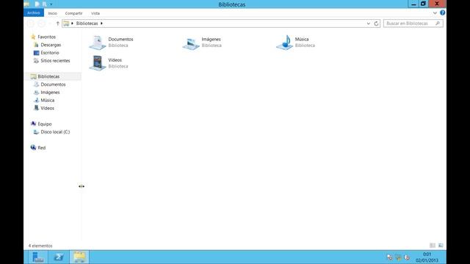Click the Imágenes library name text
This screenshot has width=470, height=264.
click(211, 39)
